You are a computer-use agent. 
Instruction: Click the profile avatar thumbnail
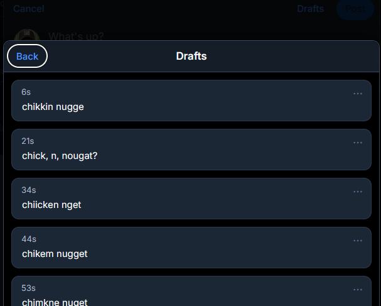(27, 35)
